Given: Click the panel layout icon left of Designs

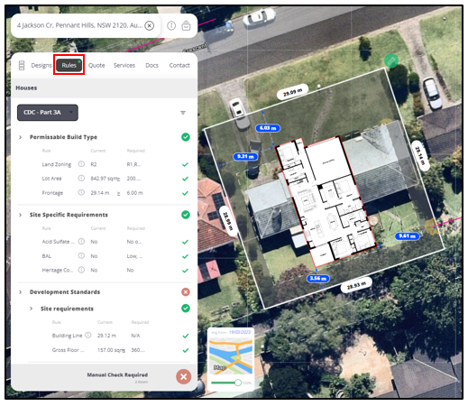Looking at the screenshot, I should pyautogui.click(x=22, y=65).
